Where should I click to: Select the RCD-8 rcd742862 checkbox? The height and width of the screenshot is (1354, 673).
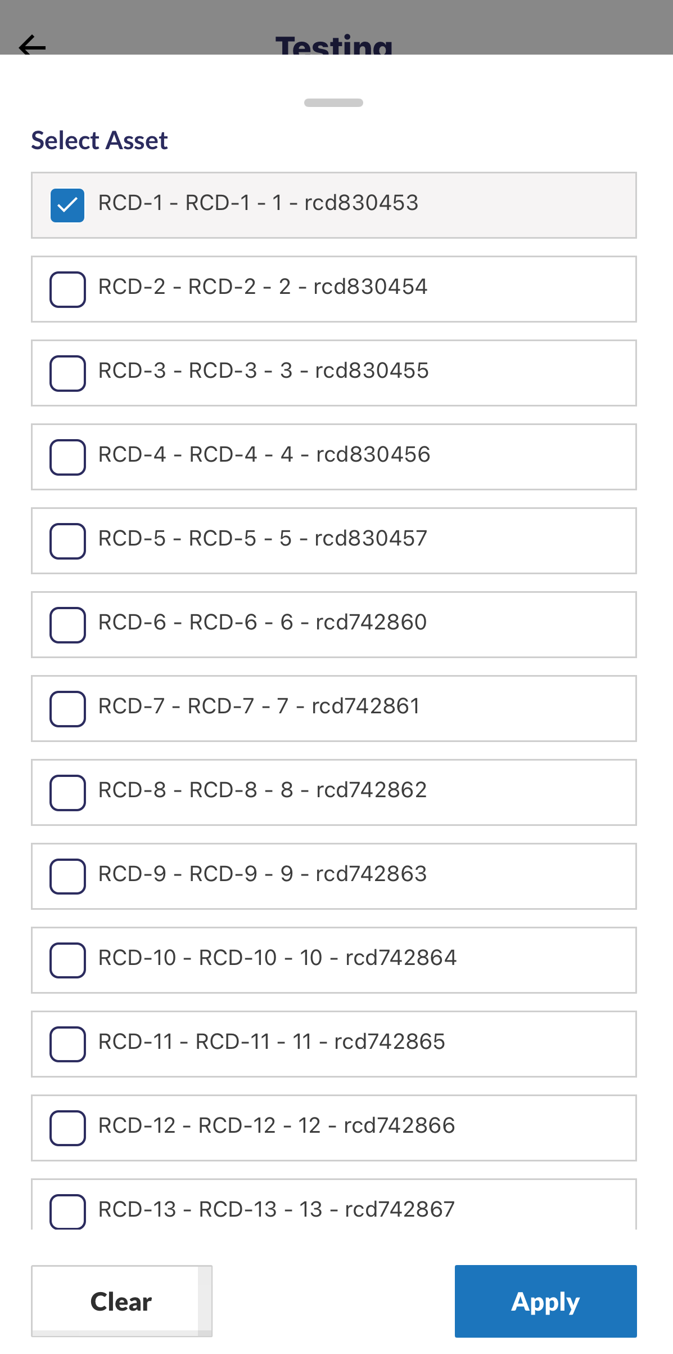(67, 793)
